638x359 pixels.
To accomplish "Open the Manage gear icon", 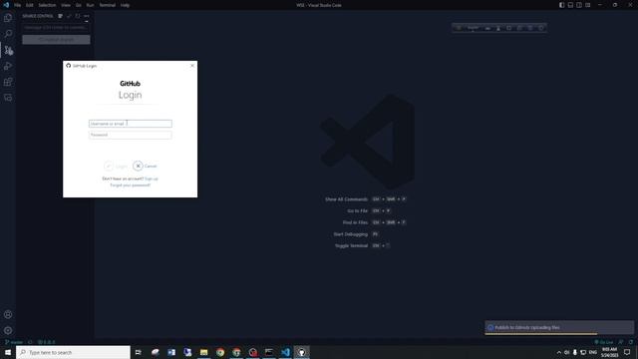I will click(x=8, y=330).
